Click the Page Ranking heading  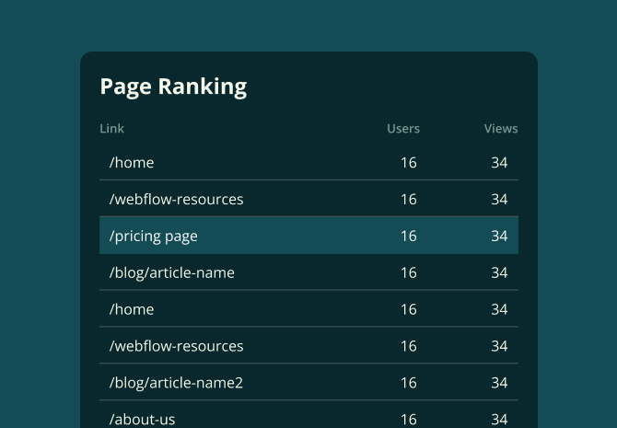point(173,87)
